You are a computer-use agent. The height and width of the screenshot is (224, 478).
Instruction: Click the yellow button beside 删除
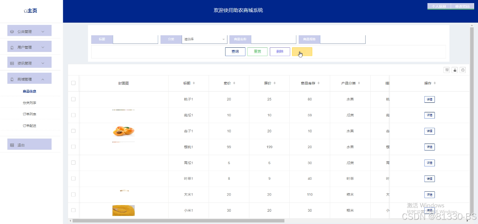pyautogui.click(x=302, y=52)
